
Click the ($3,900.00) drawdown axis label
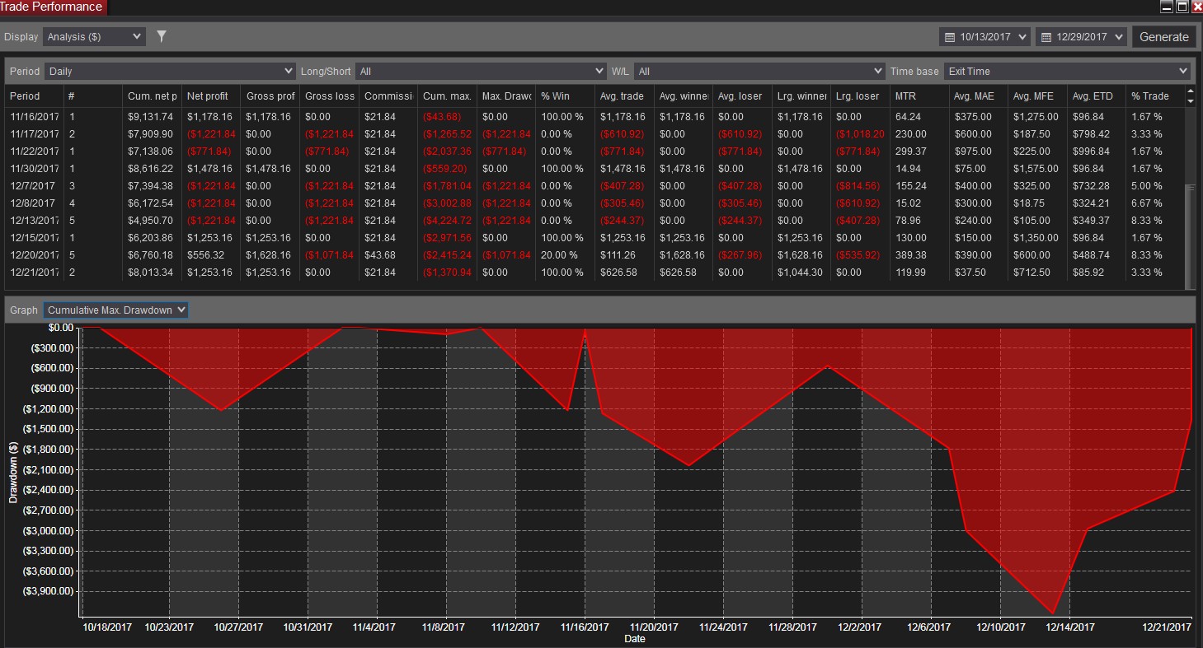pos(49,591)
